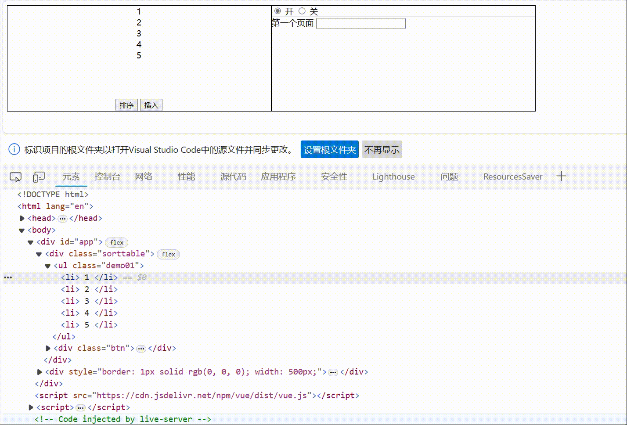627x425 pixels.
Task: Focus the 第一个页面 text input
Action: tap(361, 23)
